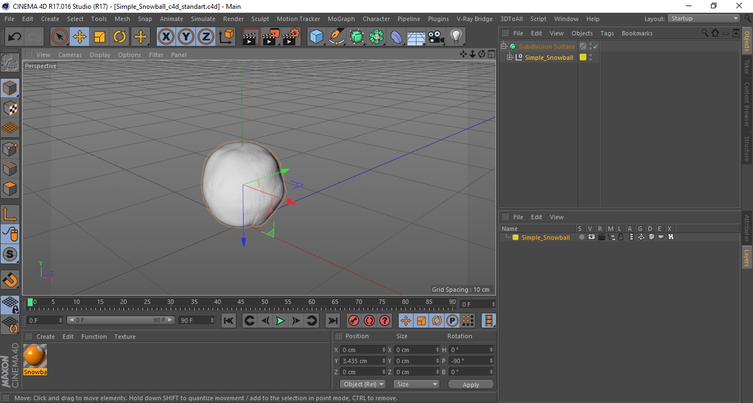Switch to Polygons mode icon
753x403 pixels.
coord(10,188)
